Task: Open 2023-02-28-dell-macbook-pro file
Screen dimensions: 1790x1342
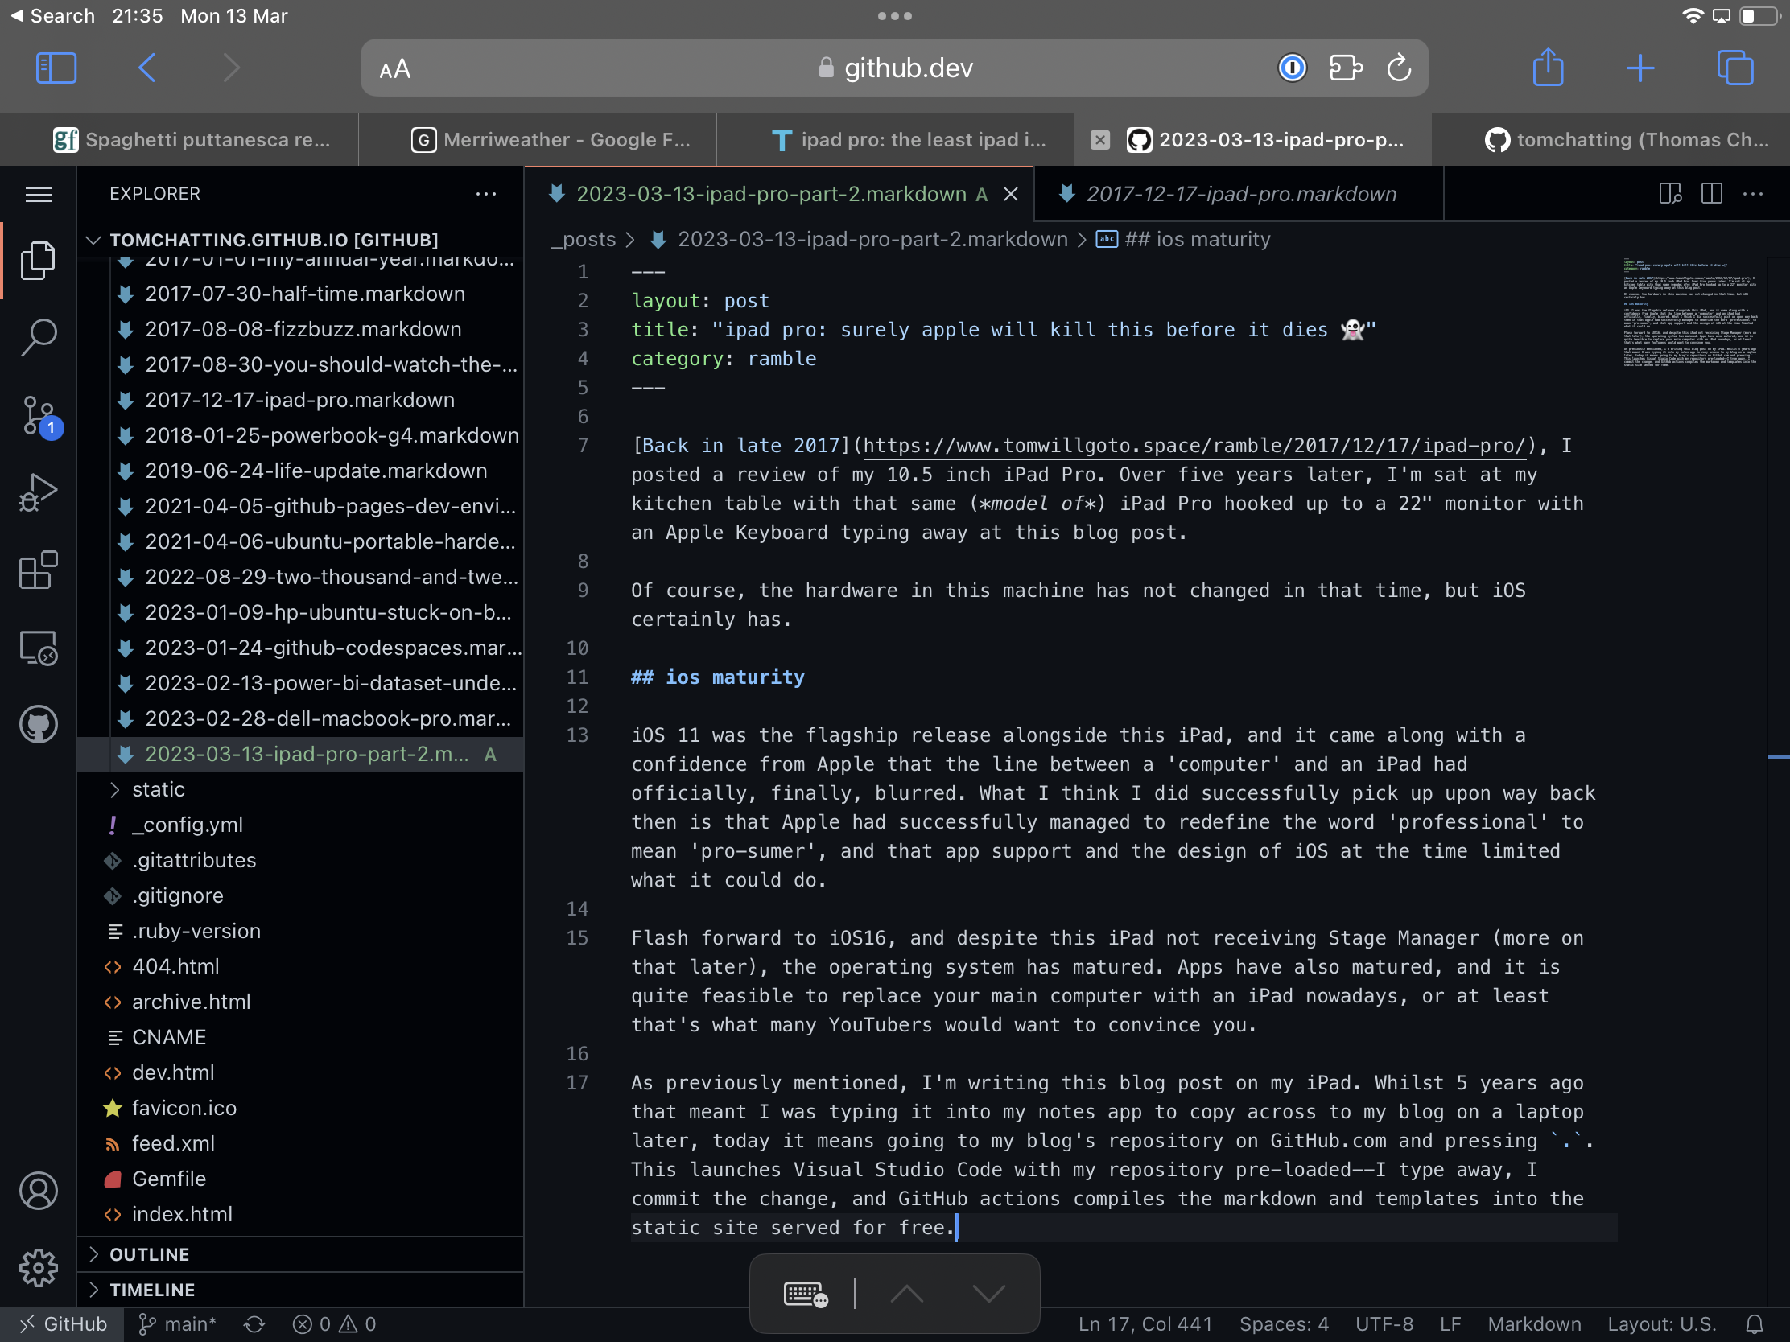Action: tap(301, 719)
